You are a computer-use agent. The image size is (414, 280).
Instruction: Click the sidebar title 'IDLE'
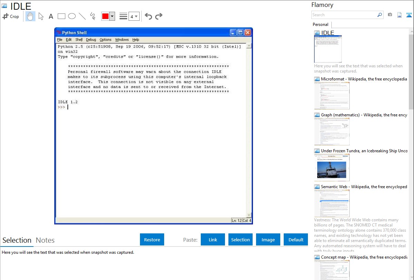pos(328,33)
